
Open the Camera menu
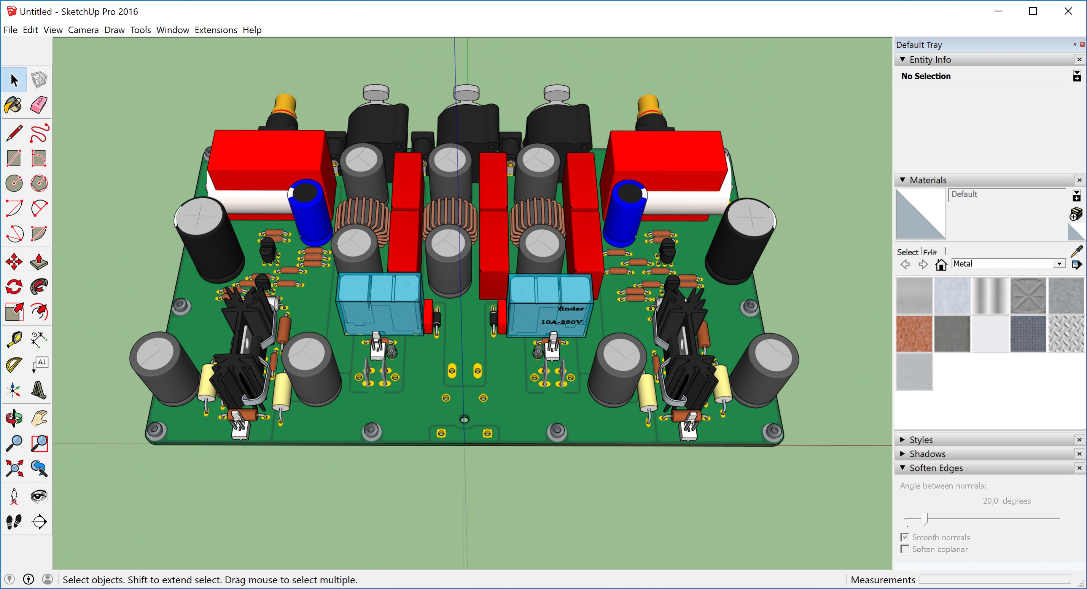83,30
